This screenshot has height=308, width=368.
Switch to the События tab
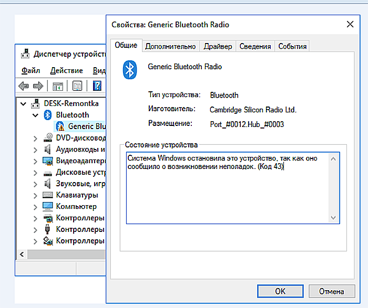tap(292, 46)
